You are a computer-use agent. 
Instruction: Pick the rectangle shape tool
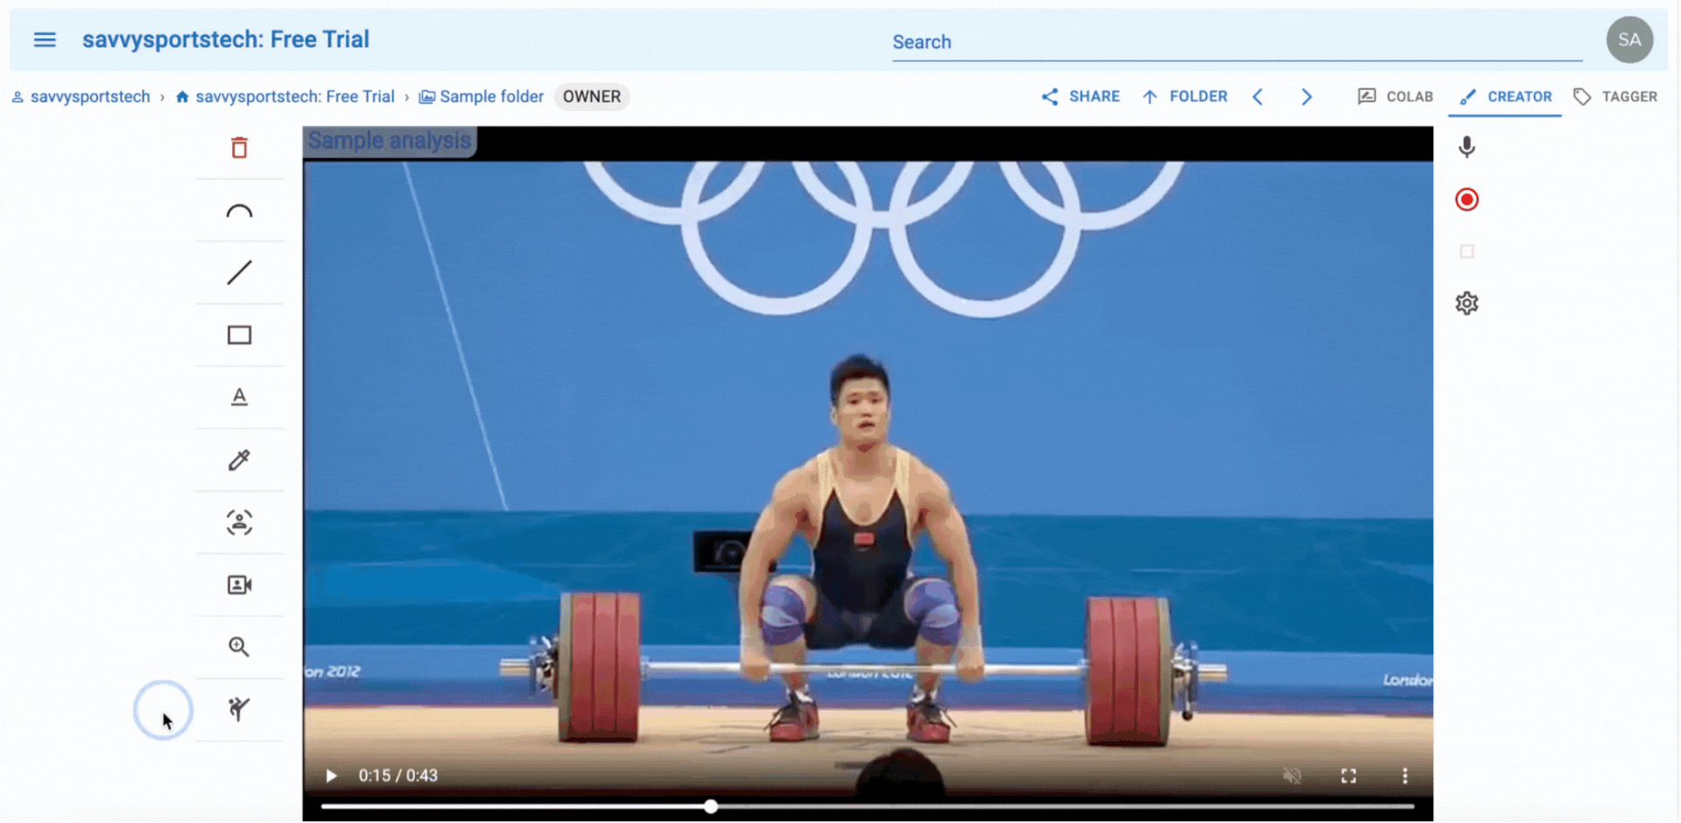point(239,335)
